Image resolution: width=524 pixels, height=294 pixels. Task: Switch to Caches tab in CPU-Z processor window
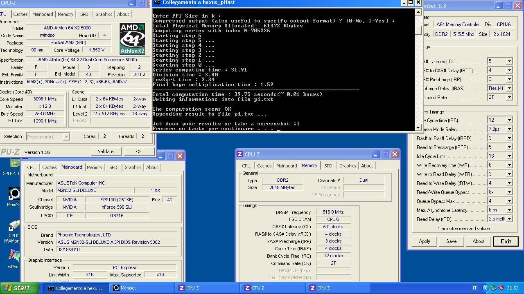[20, 14]
